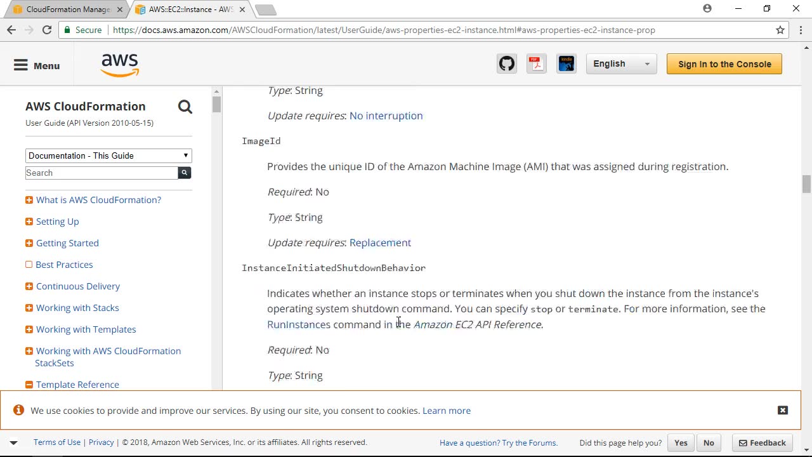
Task: Open the Feedback button
Action: 762,443
